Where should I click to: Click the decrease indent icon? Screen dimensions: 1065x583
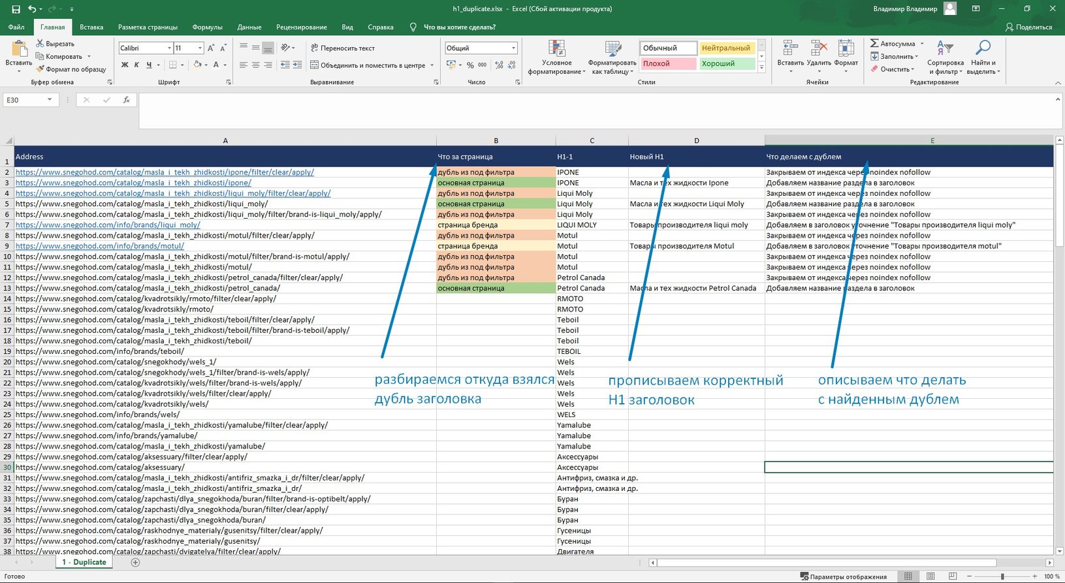[285, 65]
